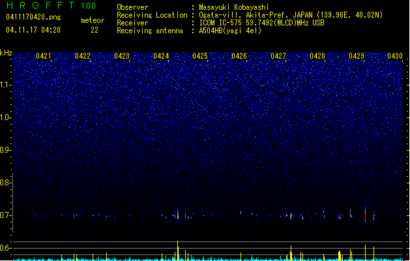Click the 1.0 kHz axis label
The image size is (410, 261).
click(x=5, y=117)
